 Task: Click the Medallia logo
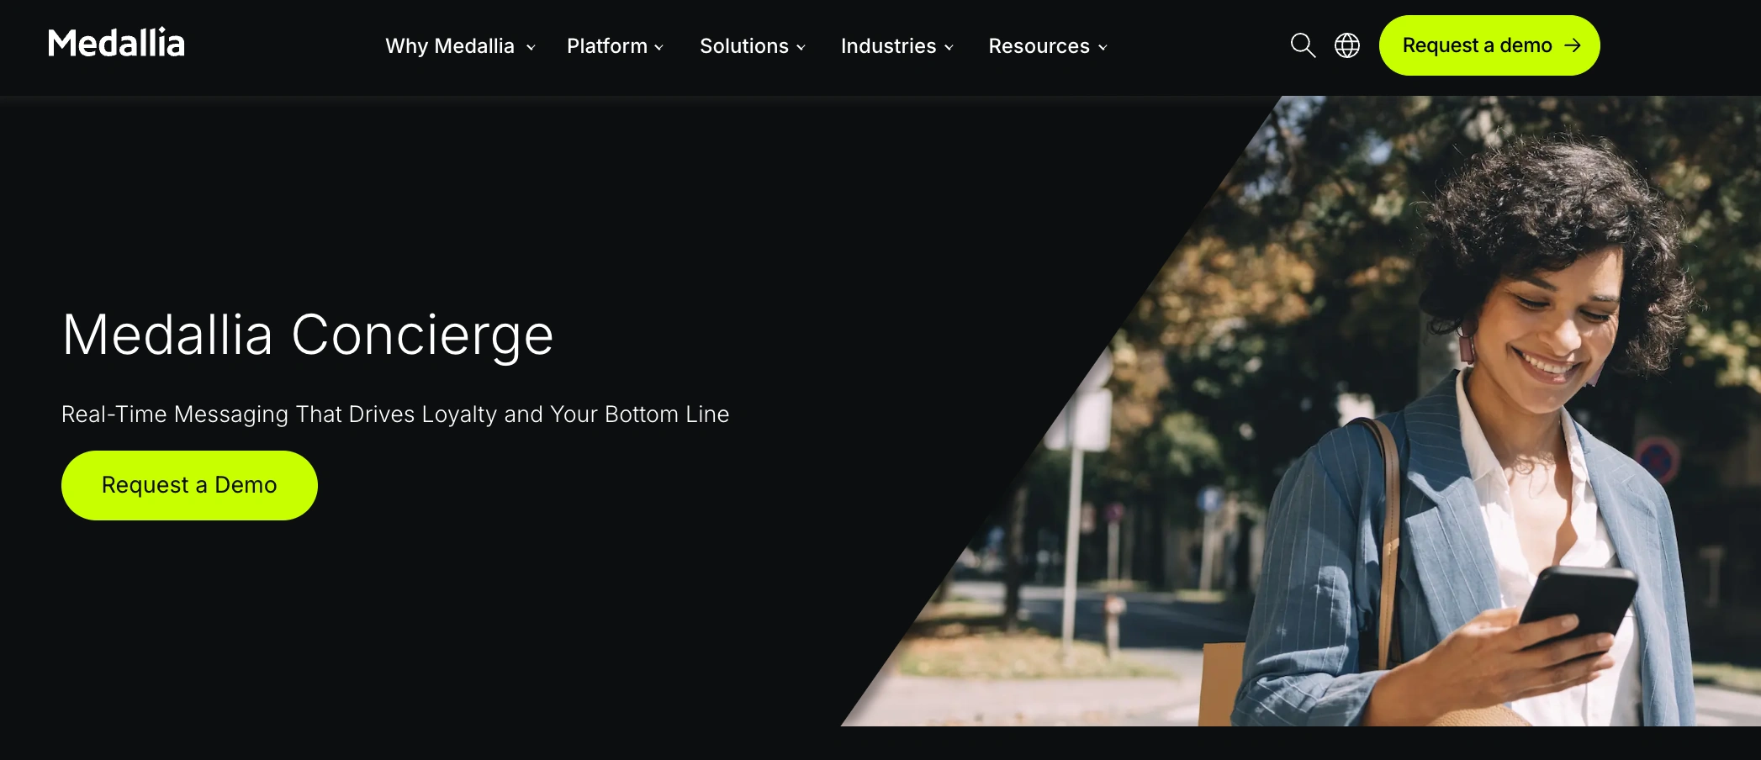[x=116, y=43]
